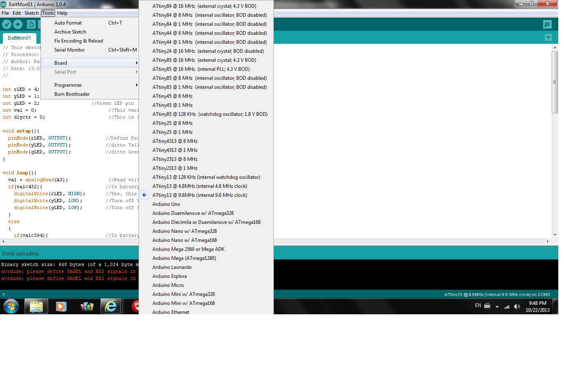The width and height of the screenshot is (564, 381).
Task: Click the Windows Start button
Action: pos(11,306)
